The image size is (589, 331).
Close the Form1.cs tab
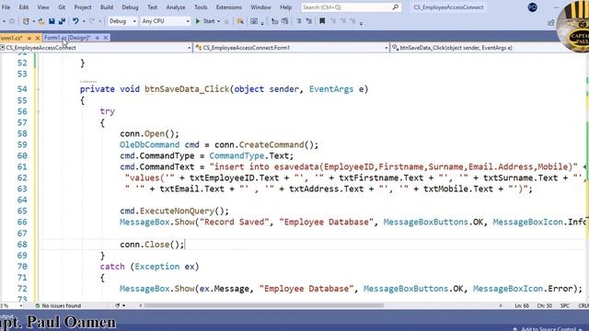click(38, 38)
